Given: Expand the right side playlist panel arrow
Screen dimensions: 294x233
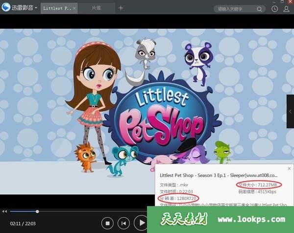Looking at the screenshot, I should (x=290, y=112).
